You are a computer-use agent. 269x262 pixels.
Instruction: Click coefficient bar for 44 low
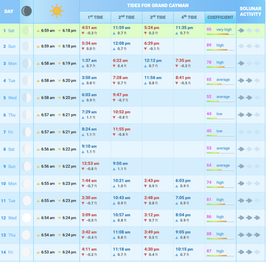[220, 118]
